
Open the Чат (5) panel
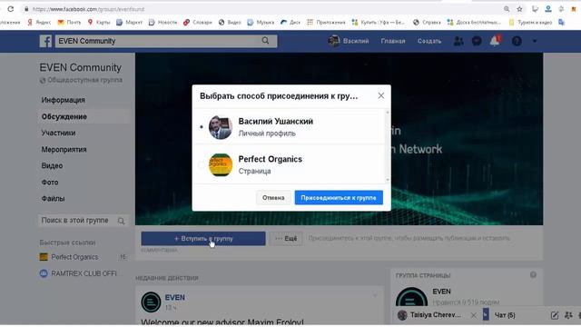(505, 315)
